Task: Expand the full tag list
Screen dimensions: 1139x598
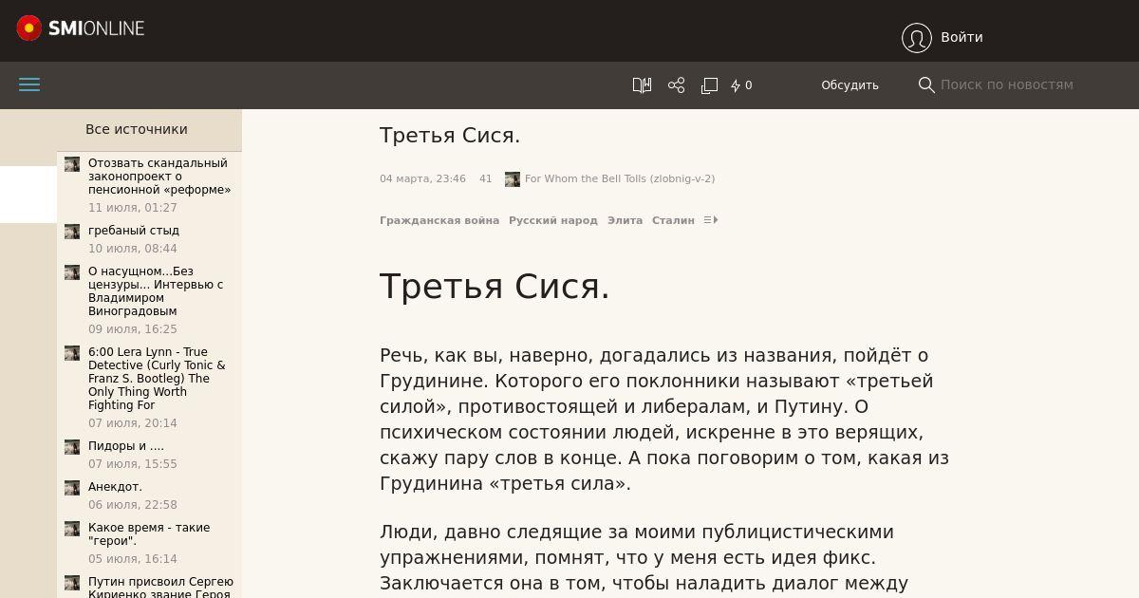Action: 710,220
